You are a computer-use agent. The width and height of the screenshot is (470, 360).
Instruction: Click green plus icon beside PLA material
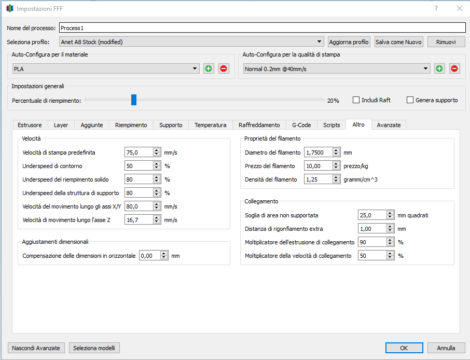209,68
